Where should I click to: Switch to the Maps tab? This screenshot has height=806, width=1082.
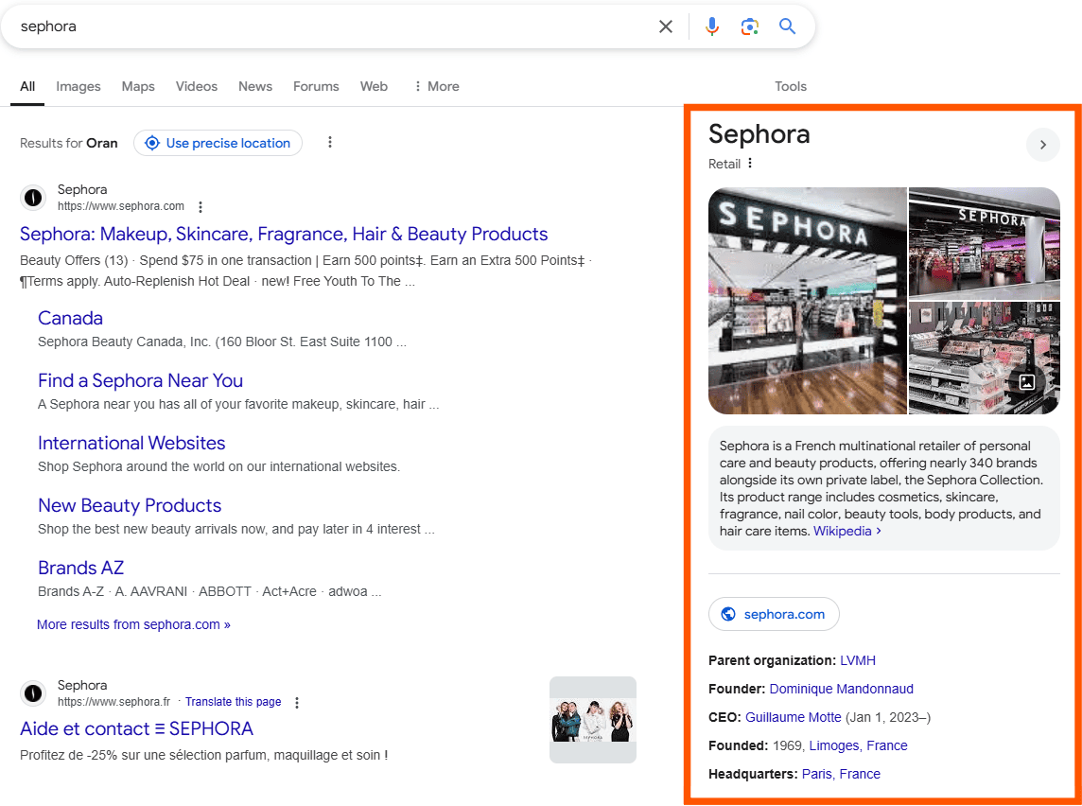tap(138, 86)
